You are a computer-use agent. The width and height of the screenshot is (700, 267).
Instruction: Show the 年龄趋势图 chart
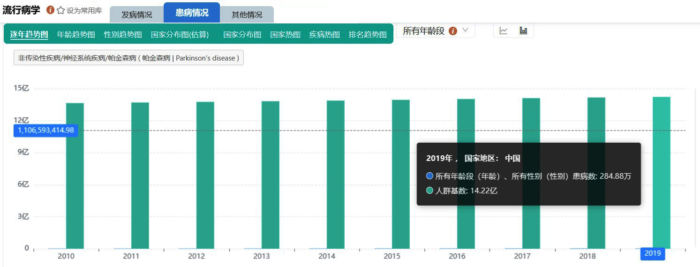pos(76,34)
